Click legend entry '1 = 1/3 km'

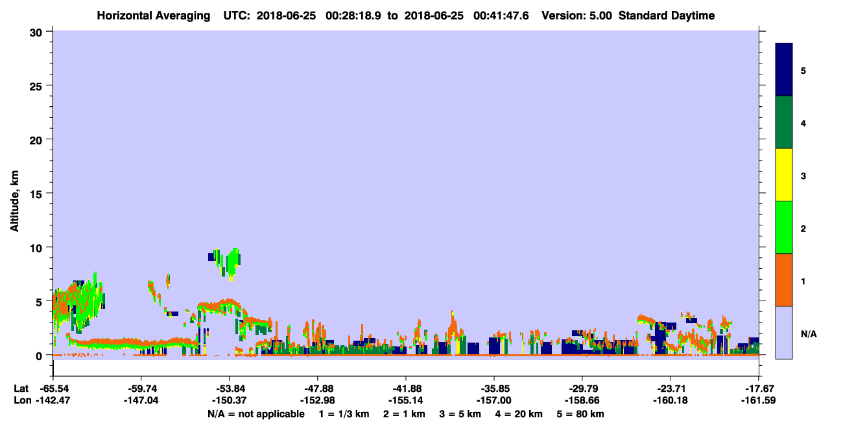(x=344, y=414)
